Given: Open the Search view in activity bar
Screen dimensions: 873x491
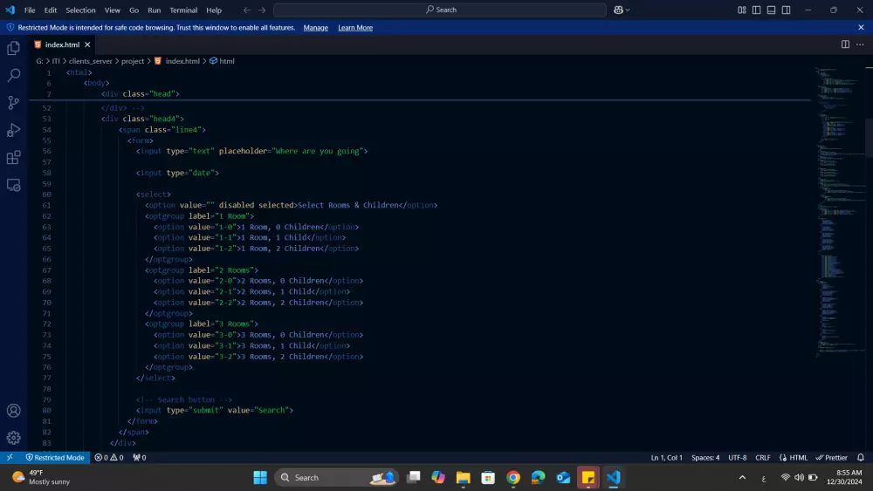Looking at the screenshot, I should [x=13, y=76].
